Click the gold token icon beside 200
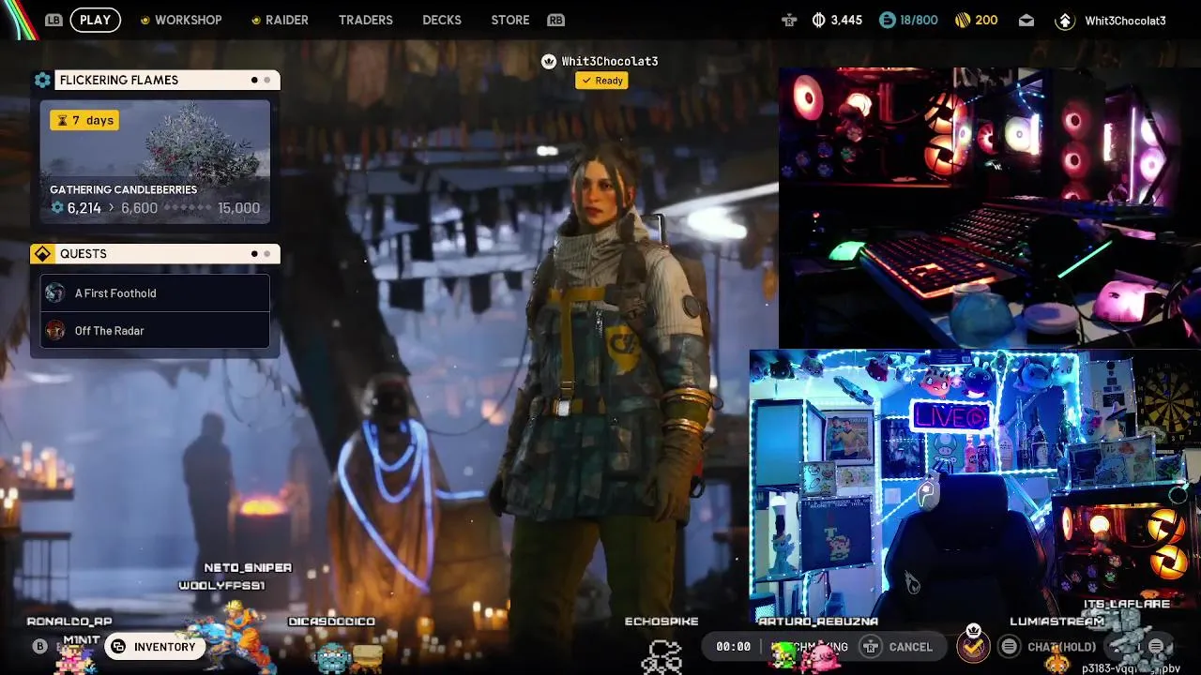The width and height of the screenshot is (1201, 675). point(963,20)
